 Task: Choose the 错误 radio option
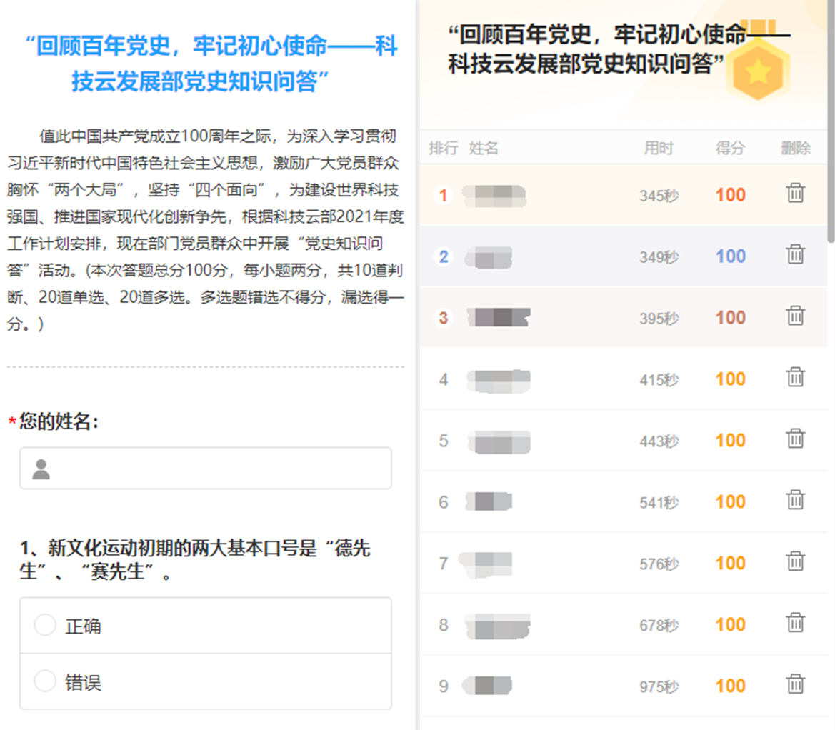coord(45,682)
